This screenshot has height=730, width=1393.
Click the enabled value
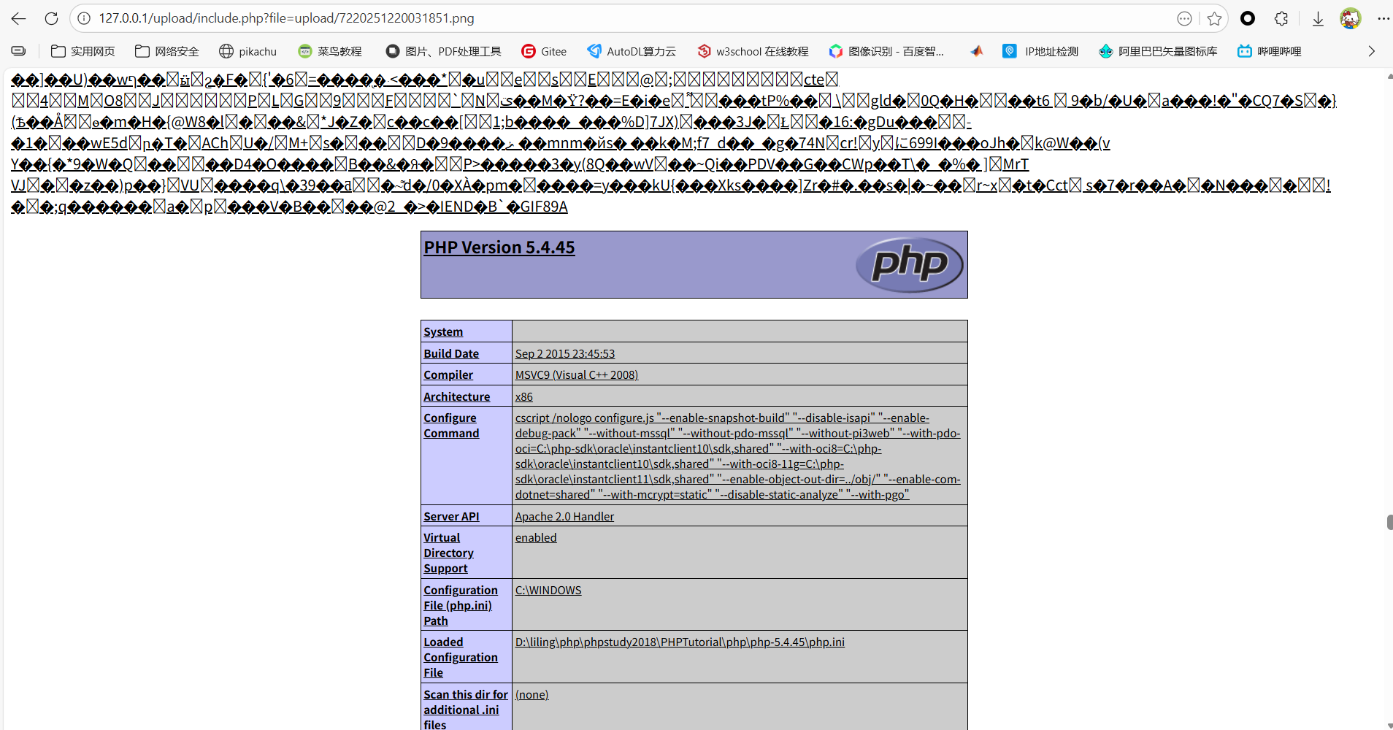536,537
